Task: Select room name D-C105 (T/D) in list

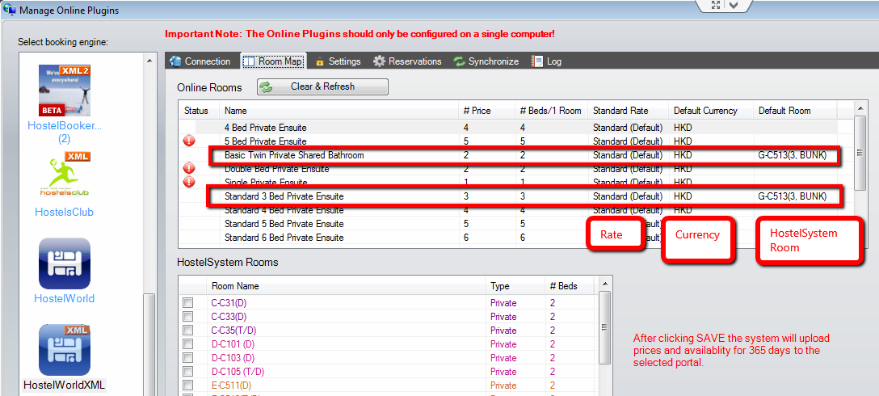Action: [x=238, y=371]
